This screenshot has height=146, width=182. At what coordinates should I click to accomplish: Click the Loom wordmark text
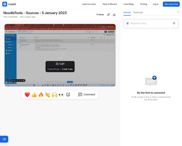(12, 4)
